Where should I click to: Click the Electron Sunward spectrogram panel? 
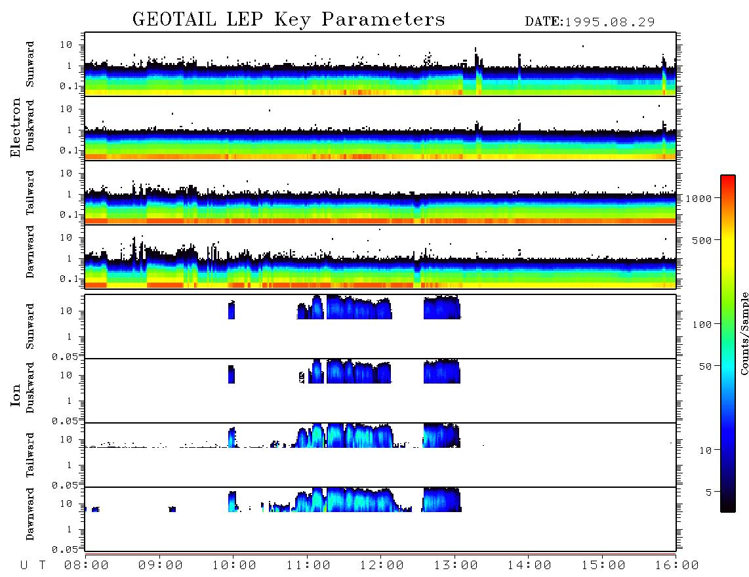pos(380,64)
